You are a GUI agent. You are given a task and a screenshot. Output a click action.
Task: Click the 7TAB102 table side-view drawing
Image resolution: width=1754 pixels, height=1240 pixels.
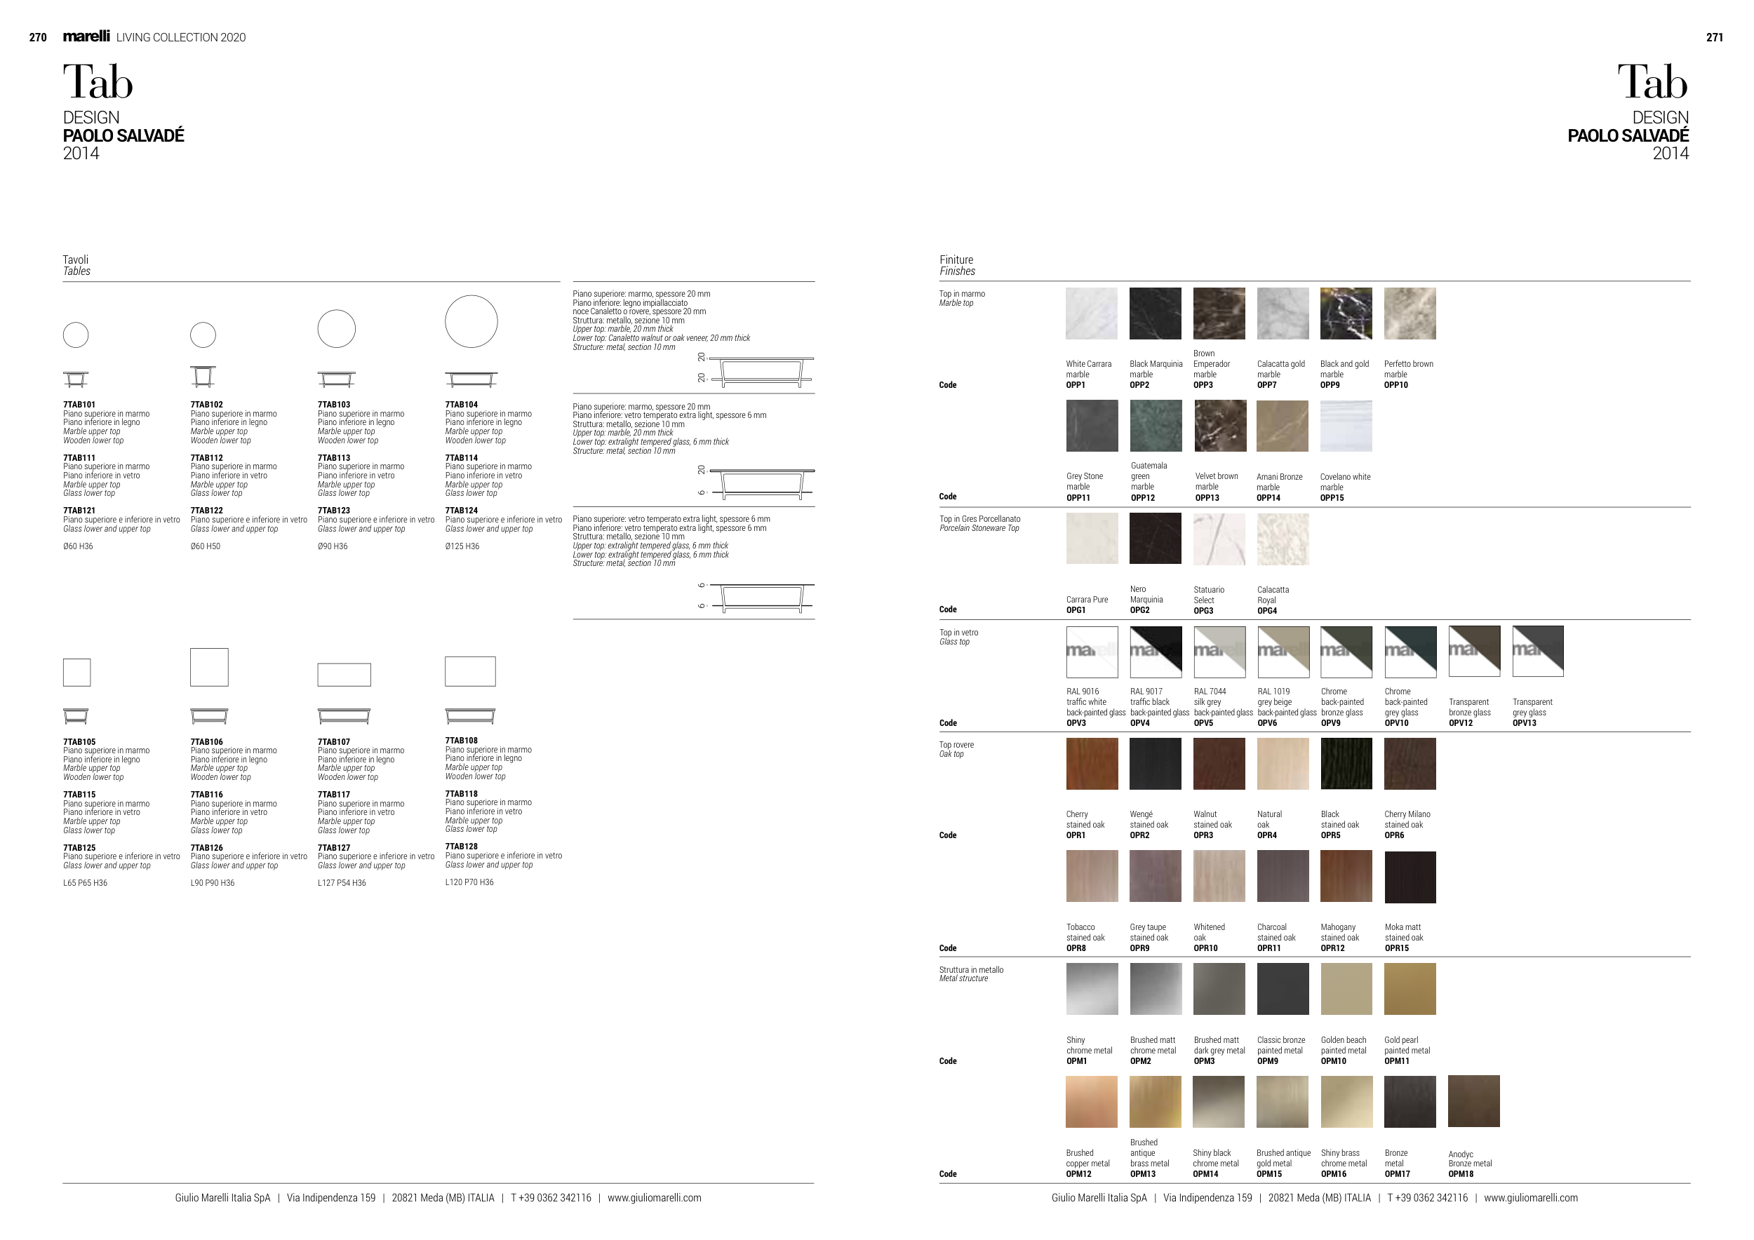coord(203,377)
